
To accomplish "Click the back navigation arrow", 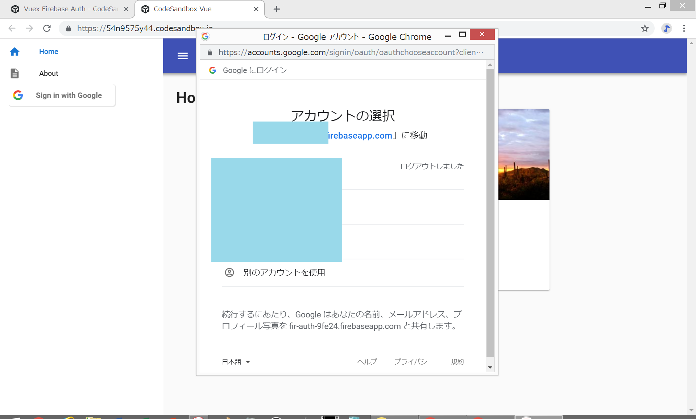I will click(12, 28).
